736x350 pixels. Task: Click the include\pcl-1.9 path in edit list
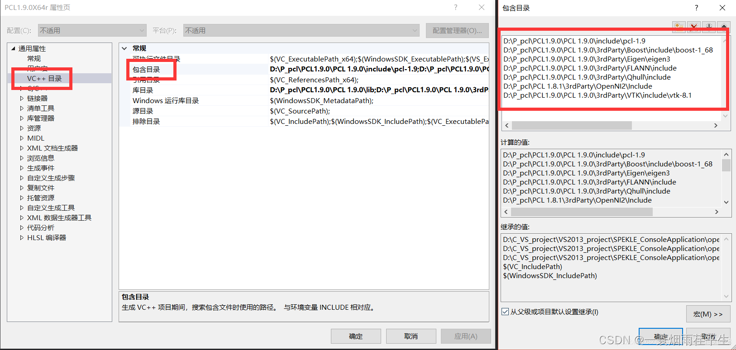(x=574, y=41)
